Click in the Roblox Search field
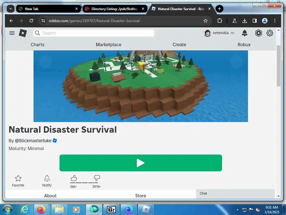 click(94, 33)
